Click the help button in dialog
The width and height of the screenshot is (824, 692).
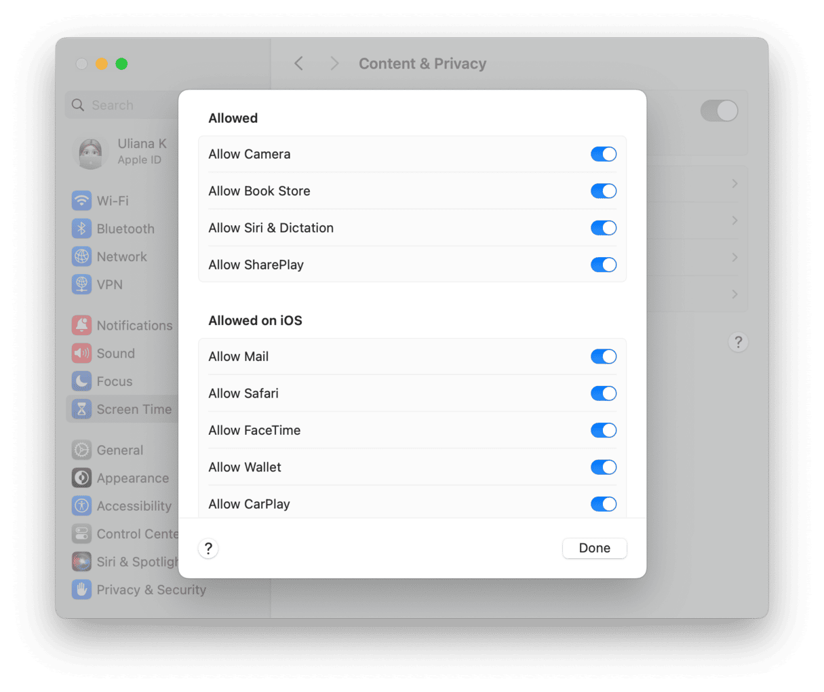208,548
